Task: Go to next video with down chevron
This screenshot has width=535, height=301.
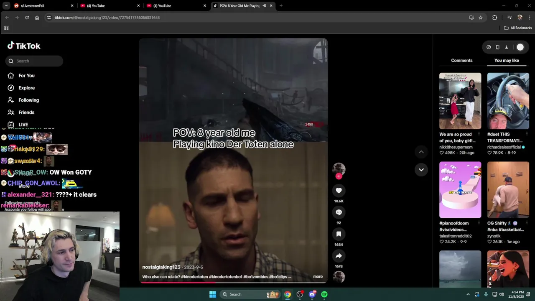Action: (421, 170)
